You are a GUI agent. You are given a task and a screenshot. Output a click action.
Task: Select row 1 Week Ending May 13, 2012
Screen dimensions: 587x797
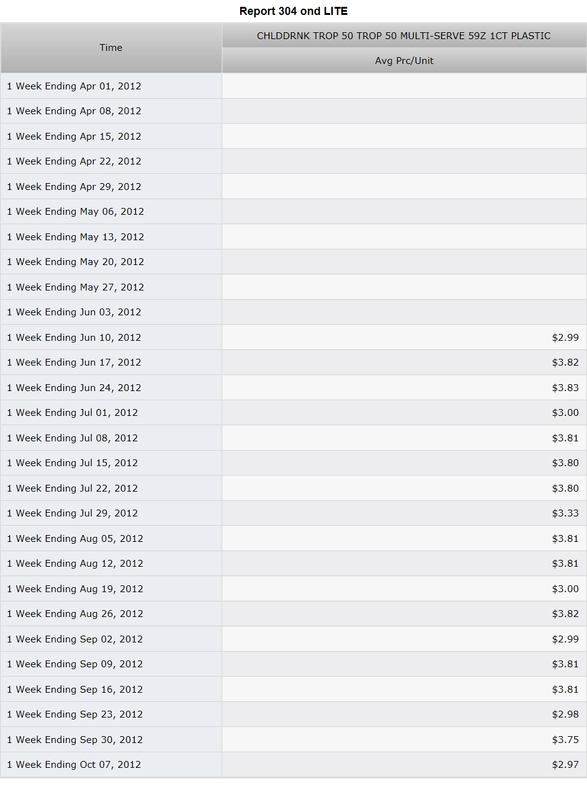point(293,236)
